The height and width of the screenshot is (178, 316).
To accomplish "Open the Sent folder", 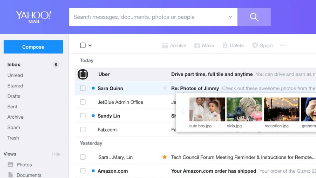I will [12, 106].
